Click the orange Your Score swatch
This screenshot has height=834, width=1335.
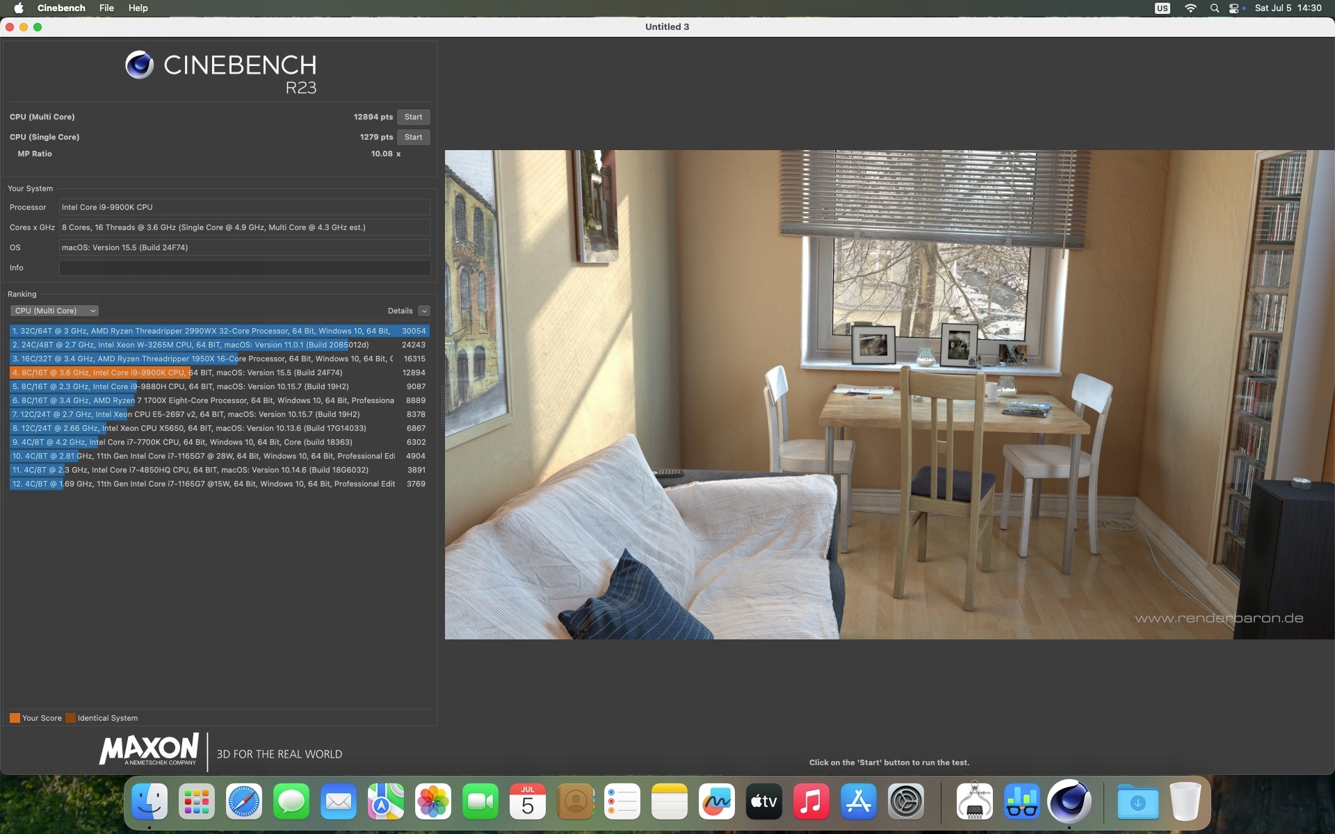pyautogui.click(x=15, y=718)
